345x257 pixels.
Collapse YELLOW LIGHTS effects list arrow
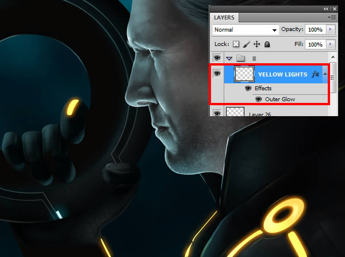click(325, 74)
